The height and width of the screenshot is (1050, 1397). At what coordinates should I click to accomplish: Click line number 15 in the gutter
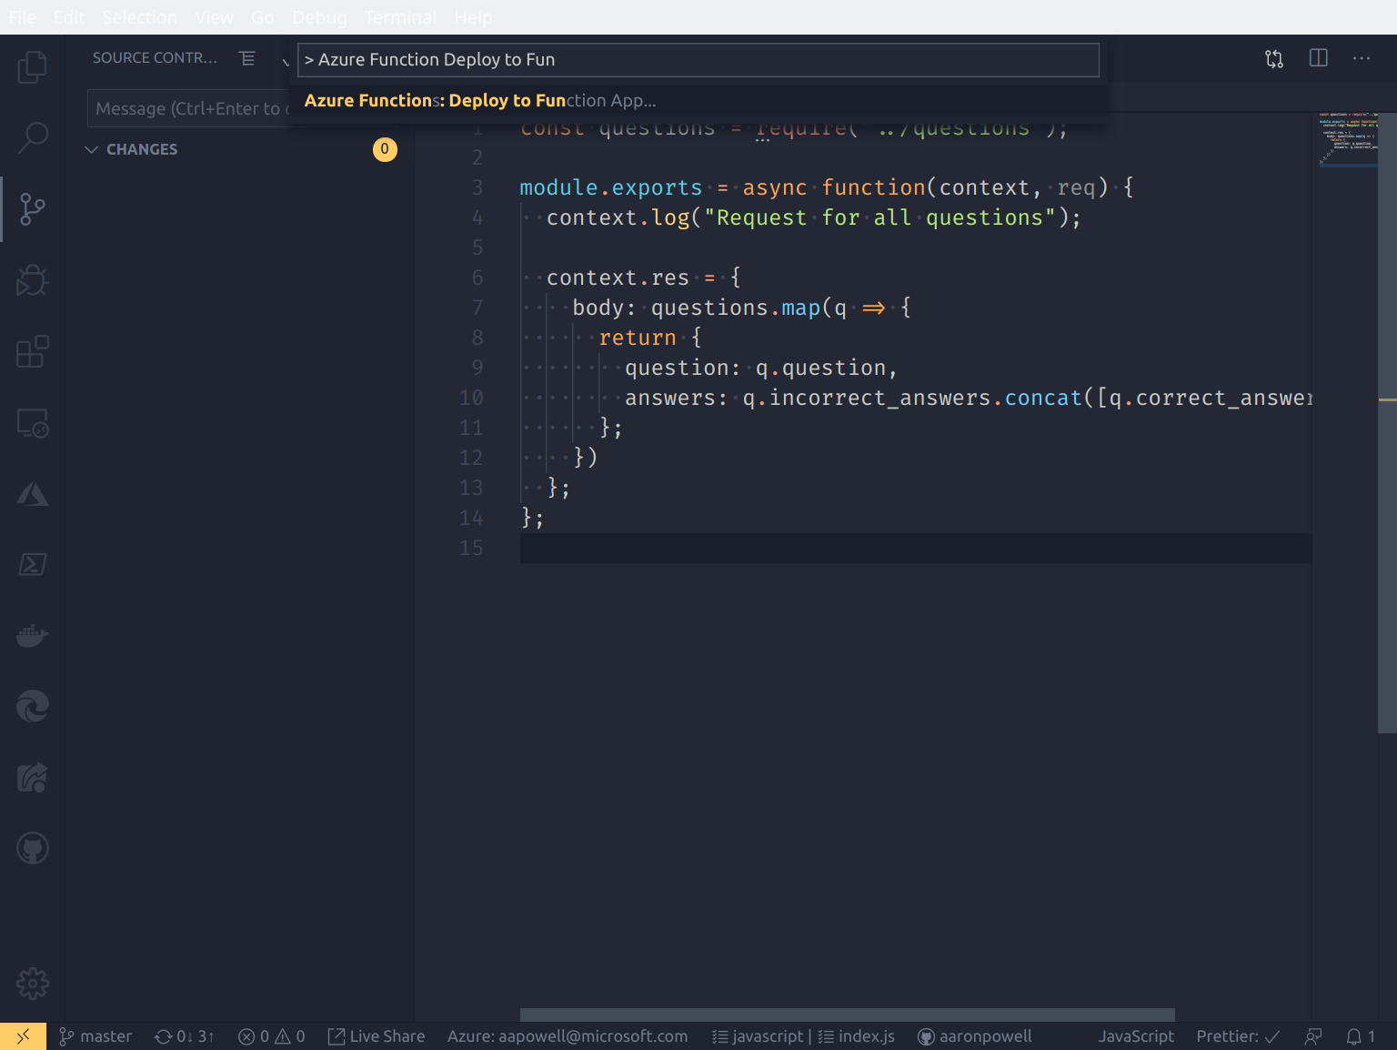[471, 548]
